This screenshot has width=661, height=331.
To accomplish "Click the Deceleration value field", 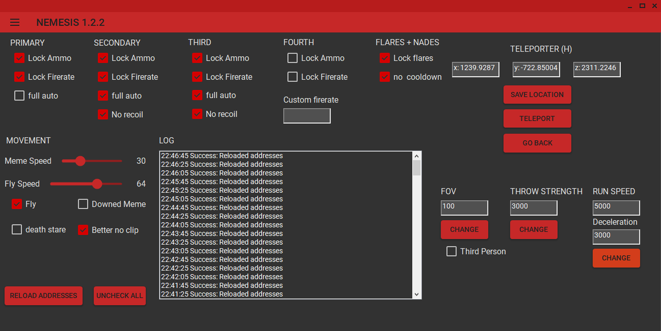I will [616, 236].
